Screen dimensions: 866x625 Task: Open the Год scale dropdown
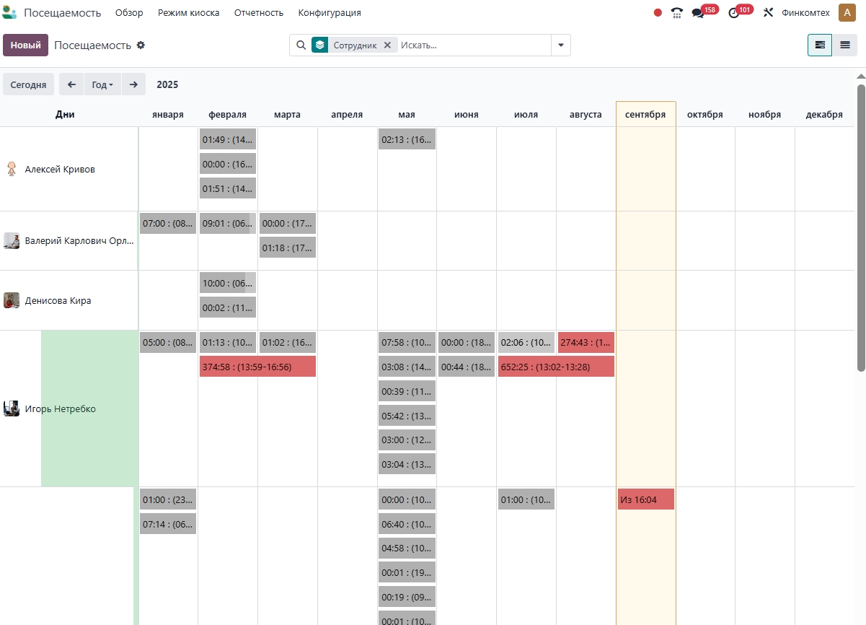103,84
